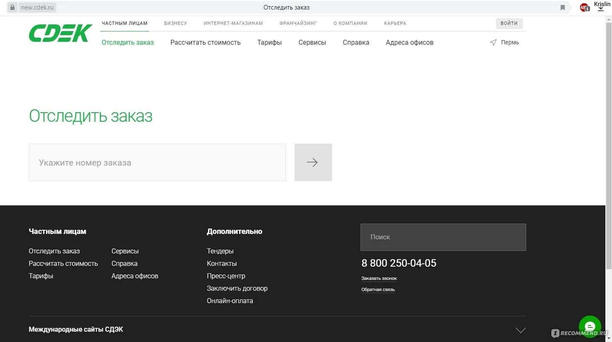The image size is (612, 342).
Task: Click footer link Отследить заказ
Action: (54, 251)
